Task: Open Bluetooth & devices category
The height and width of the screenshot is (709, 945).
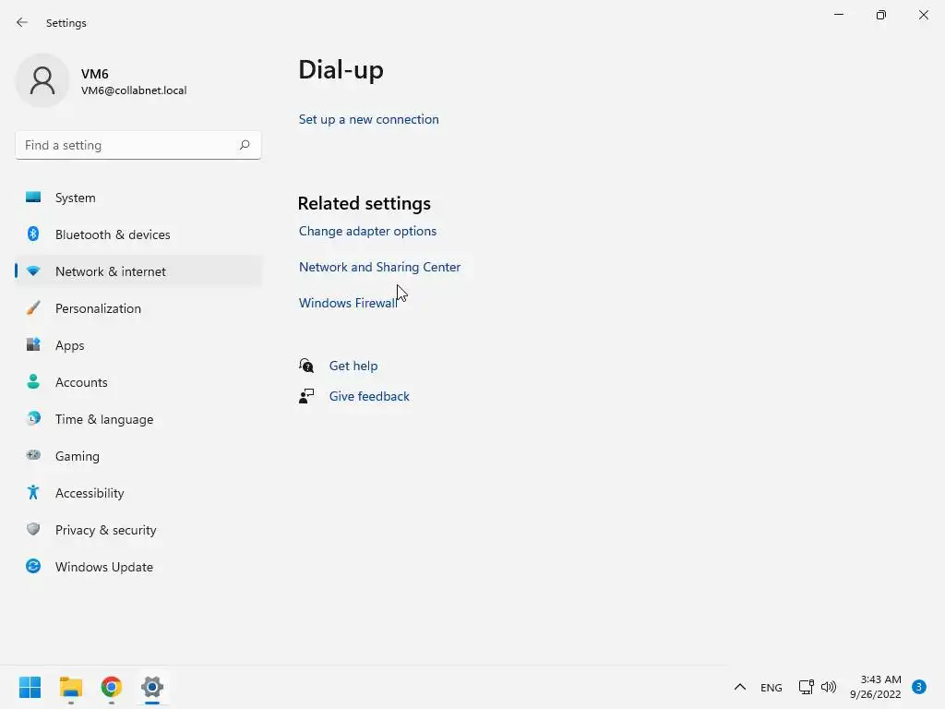Action: click(138, 234)
